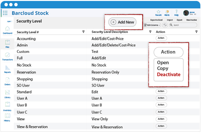Click the refresh icon beside Edit Columns
This screenshot has height=133, width=201.
[x=165, y=25]
